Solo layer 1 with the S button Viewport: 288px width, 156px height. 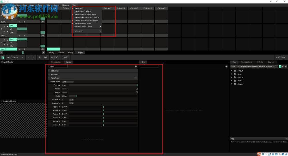click(5, 45)
